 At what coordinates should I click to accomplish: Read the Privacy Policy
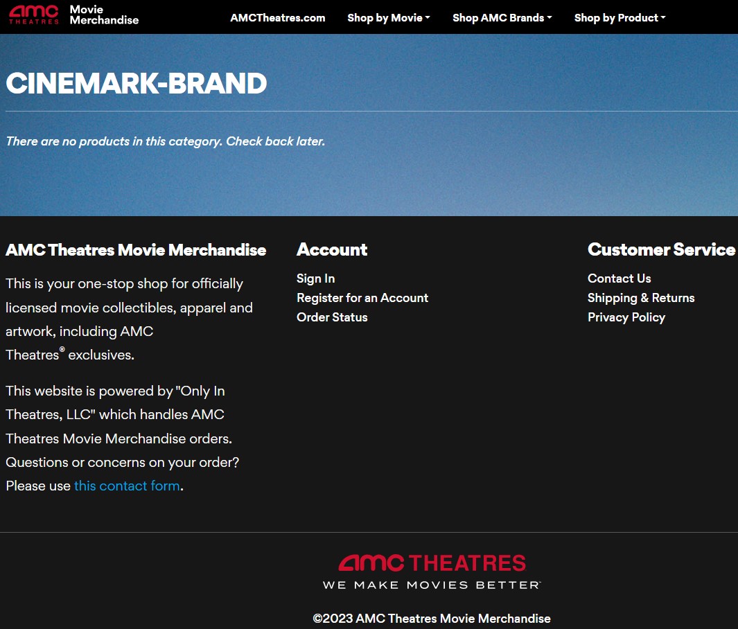(626, 317)
